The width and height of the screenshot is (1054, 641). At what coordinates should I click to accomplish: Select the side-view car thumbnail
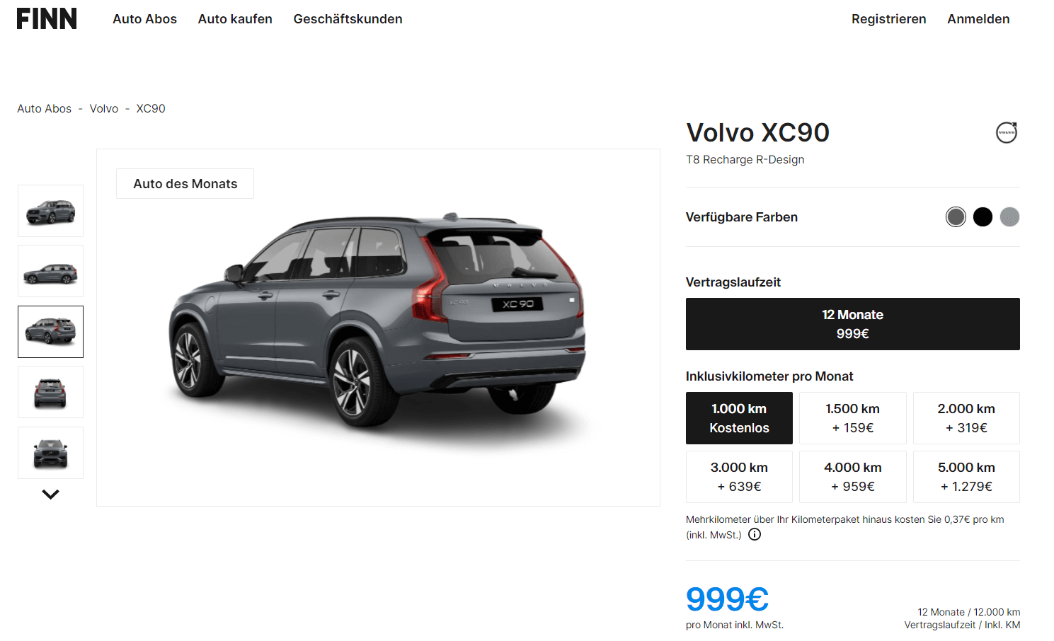50,271
